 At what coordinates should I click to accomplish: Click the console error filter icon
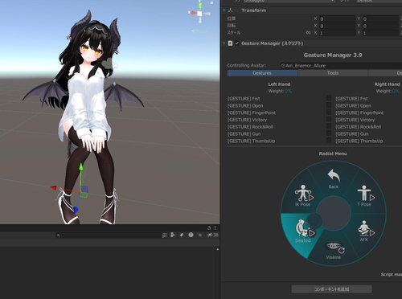click(191, 235)
